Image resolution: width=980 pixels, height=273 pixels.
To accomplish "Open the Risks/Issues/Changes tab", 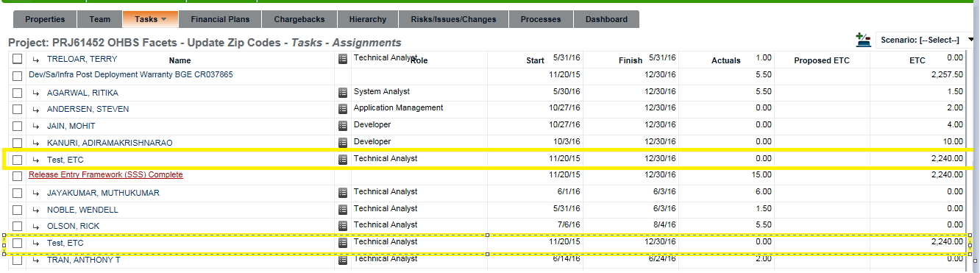I will pyautogui.click(x=453, y=19).
